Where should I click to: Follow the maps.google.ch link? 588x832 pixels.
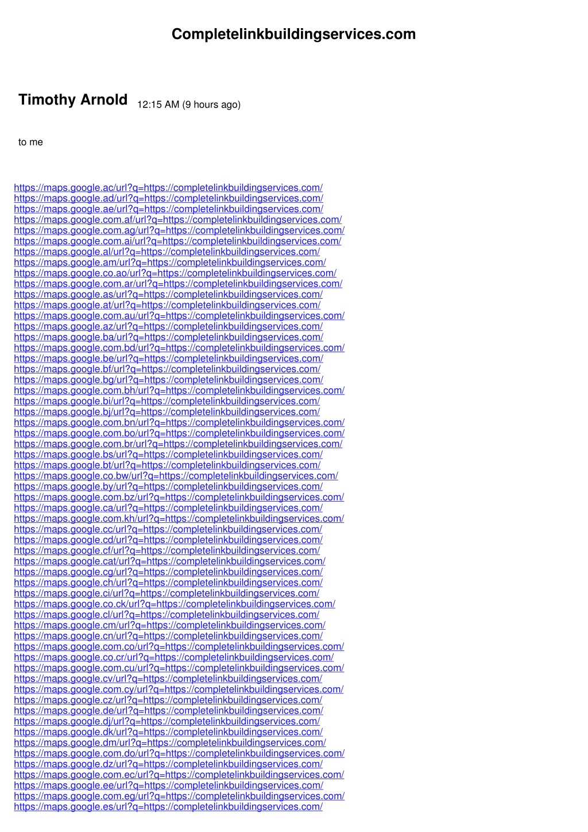168,583
